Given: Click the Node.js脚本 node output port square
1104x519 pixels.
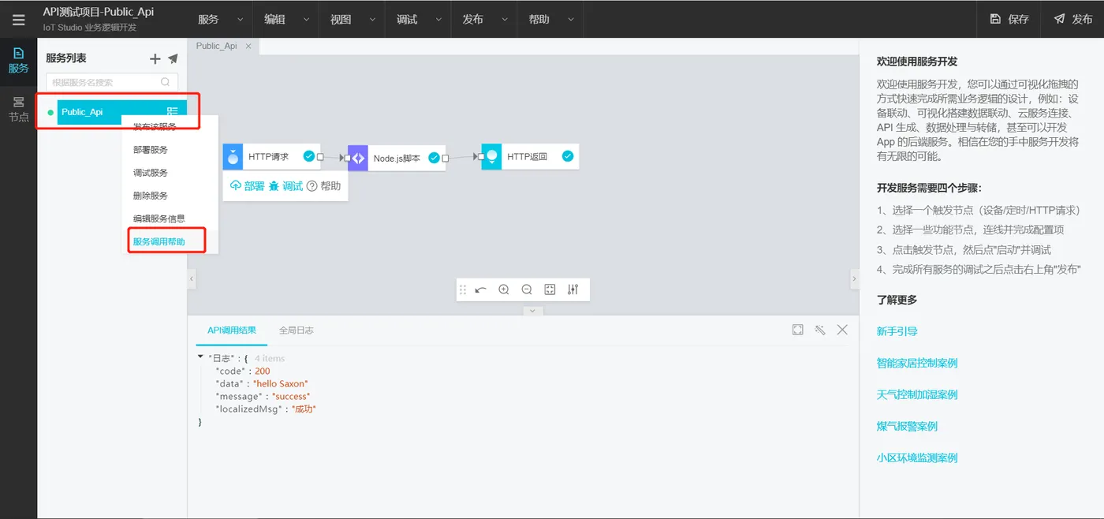Looking at the screenshot, I should point(446,158).
